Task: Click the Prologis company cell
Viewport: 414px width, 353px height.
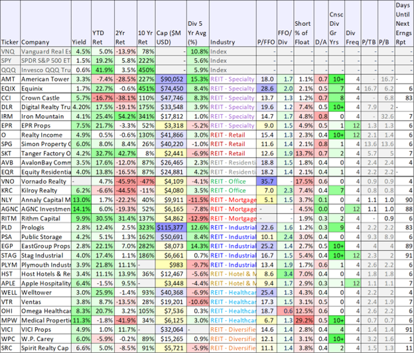Action: point(46,228)
